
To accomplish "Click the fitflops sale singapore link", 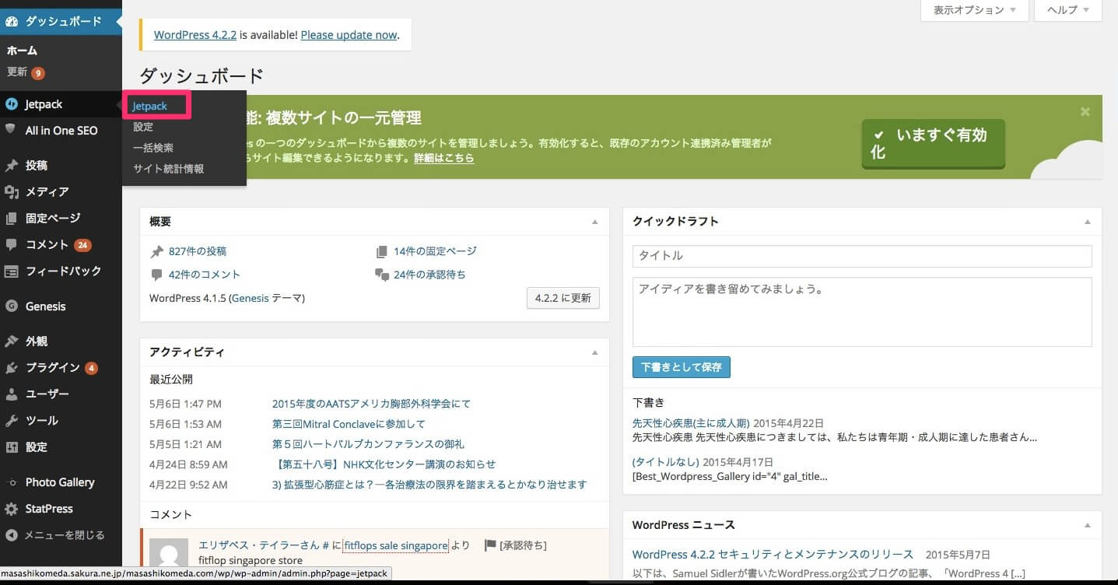I will click(396, 546).
